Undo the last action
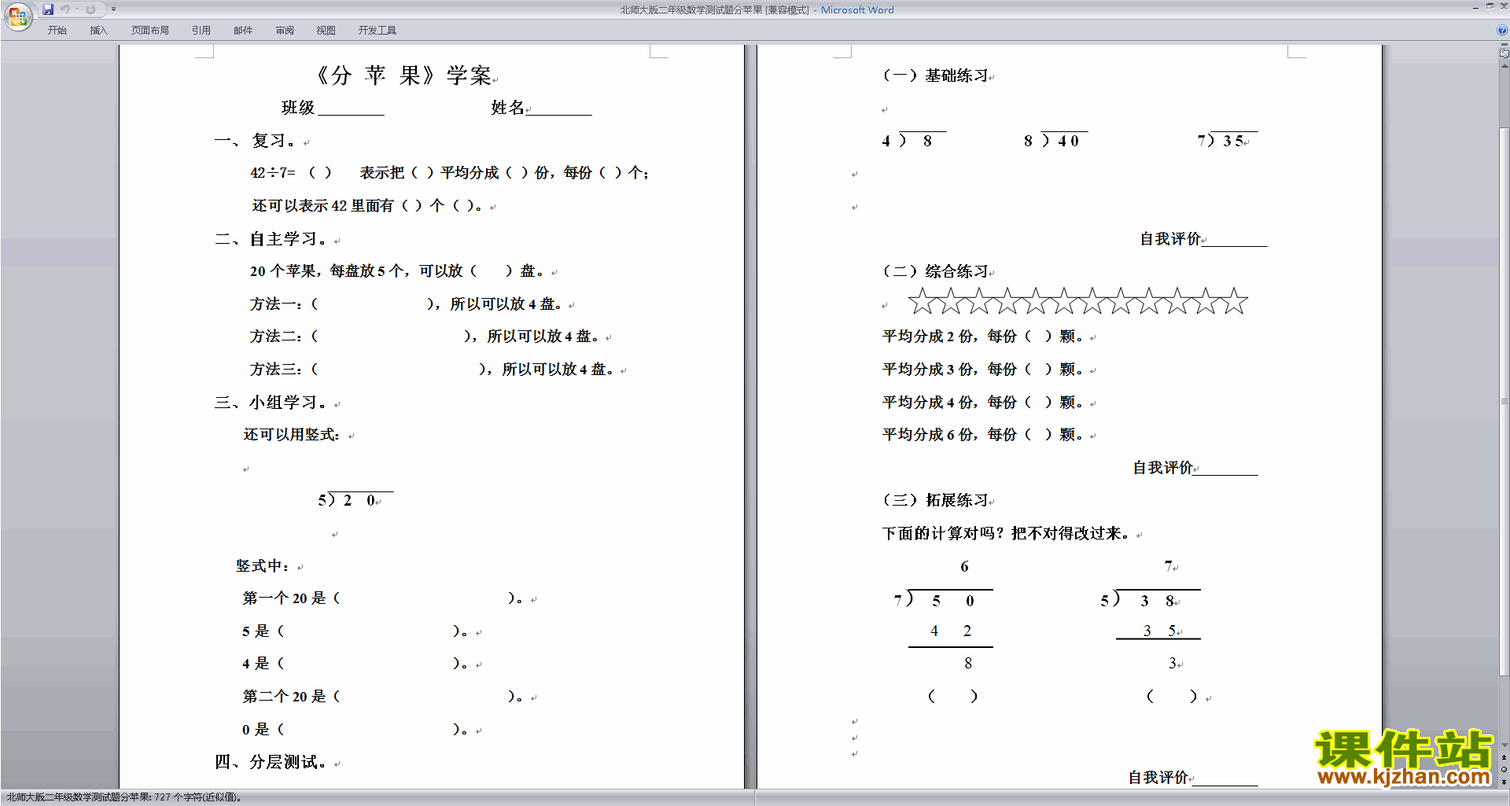The image size is (1510, 806). point(65,9)
